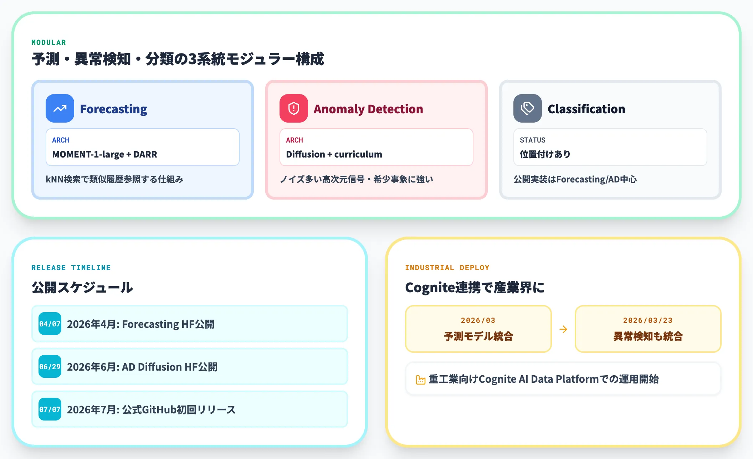Open the 2026年6月 AD Diffusion HF公開 row
753x459 pixels.
(x=190, y=366)
